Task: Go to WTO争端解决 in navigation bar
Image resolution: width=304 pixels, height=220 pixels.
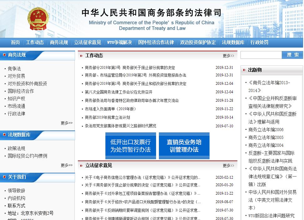Action: pos(119,43)
